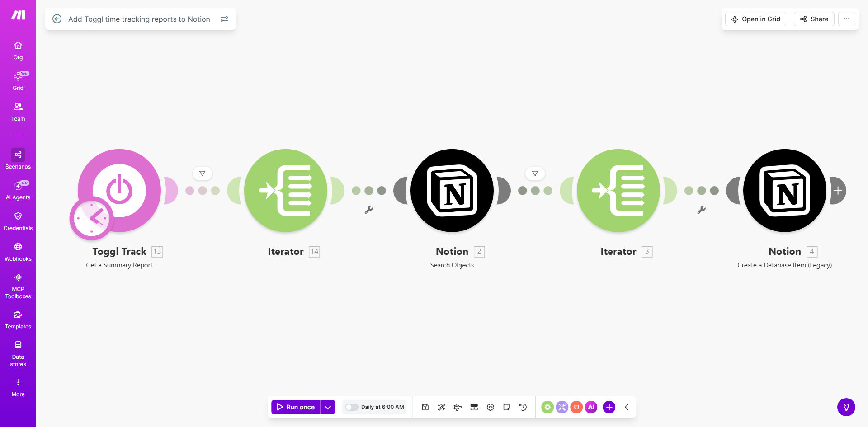Open the three-dots more options menu
Image resolution: width=868 pixels, height=427 pixels.
pyautogui.click(x=847, y=19)
